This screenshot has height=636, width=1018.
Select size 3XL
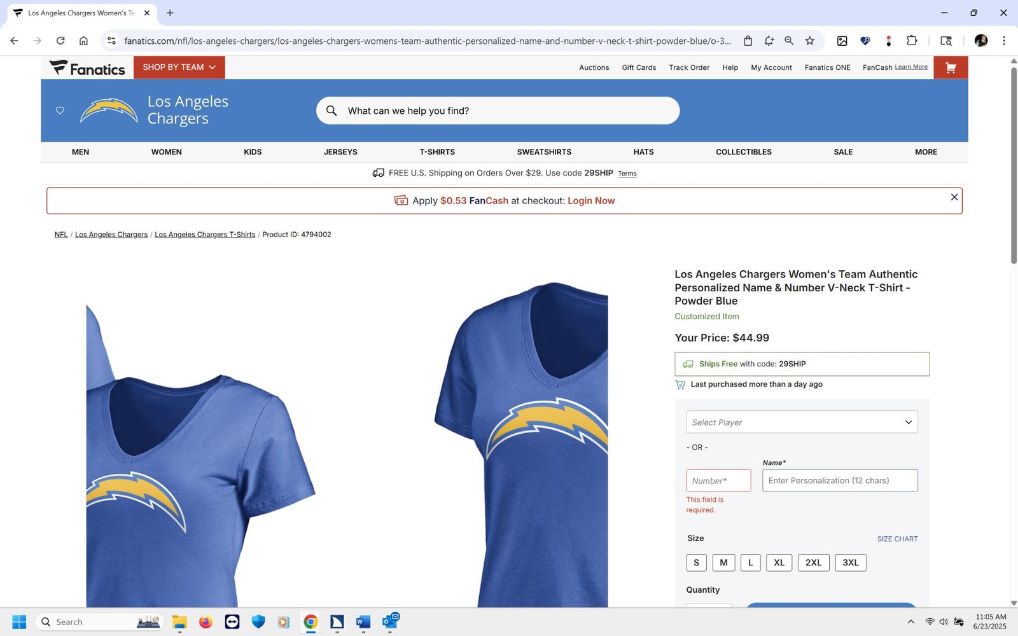tap(851, 562)
